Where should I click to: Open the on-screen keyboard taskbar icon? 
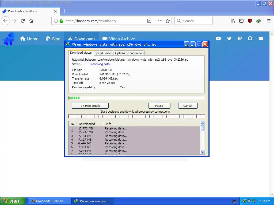pyautogui.click(x=234, y=201)
